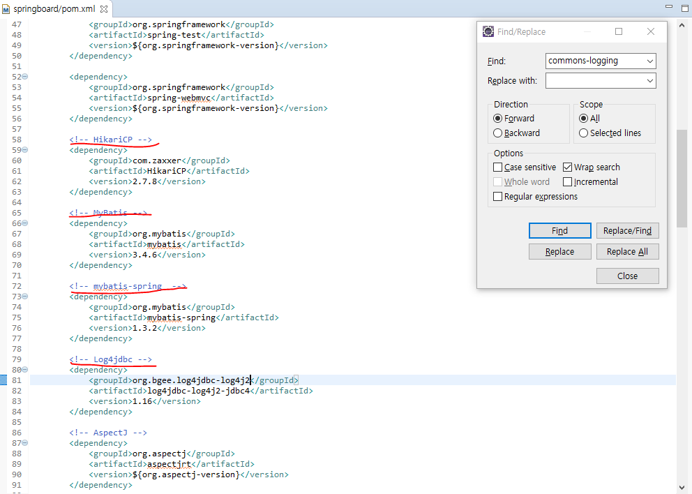Image resolution: width=692 pixels, height=494 pixels.
Task: Collapse the Log4jdbc dependency at line 80
Action: coord(25,370)
